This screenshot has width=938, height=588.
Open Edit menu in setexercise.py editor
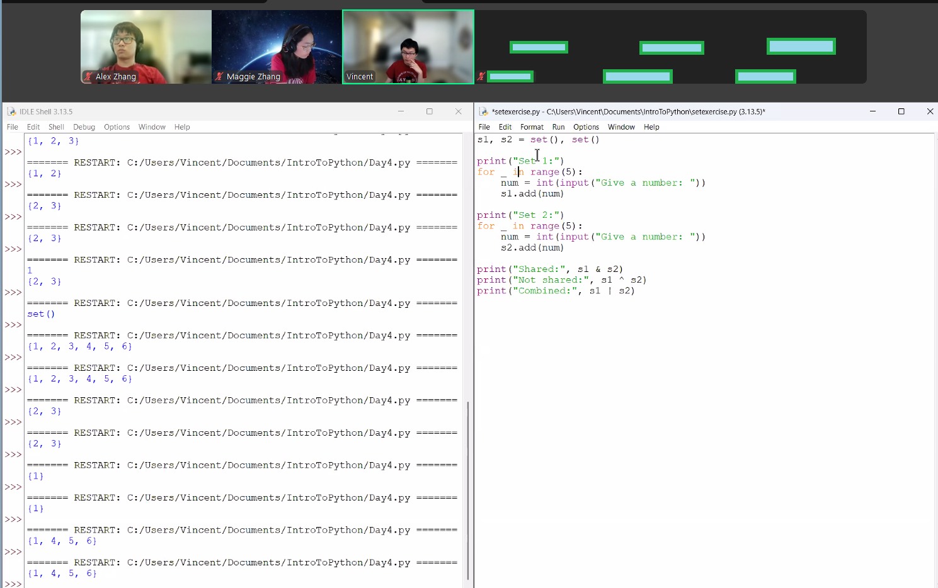[505, 127]
